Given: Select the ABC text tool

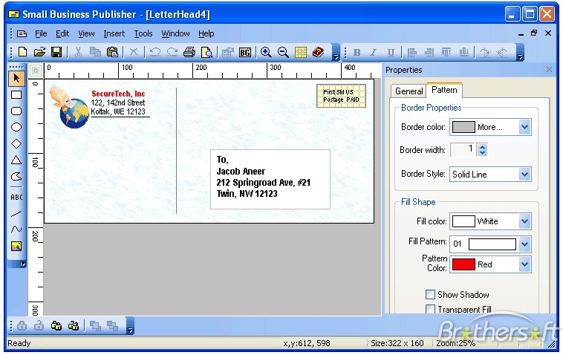Looking at the screenshot, I should pyautogui.click(x=16, y=197).
